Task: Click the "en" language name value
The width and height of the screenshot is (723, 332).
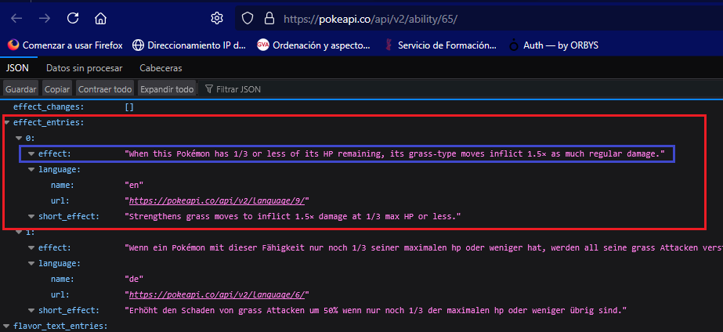Action: 134,185
